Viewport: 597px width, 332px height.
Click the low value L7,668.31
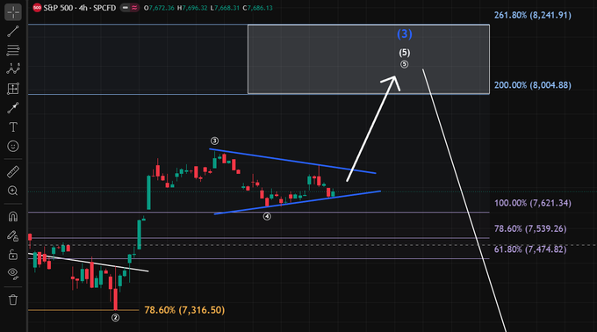pyautogui.click(x=225, y=8)
